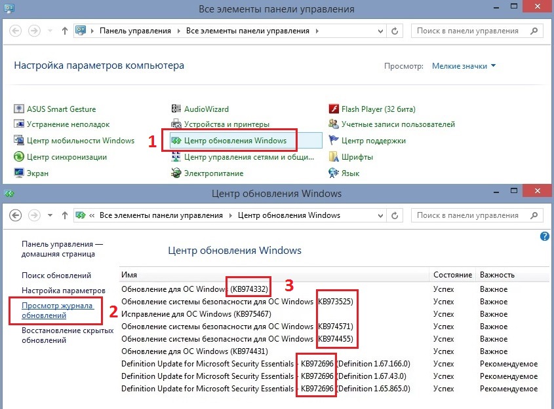The height and width of the screenshot is (409, 554).
Task: Expand chevron after Все элементы breadcrumb, top window
Action: [x=317, y=31]
